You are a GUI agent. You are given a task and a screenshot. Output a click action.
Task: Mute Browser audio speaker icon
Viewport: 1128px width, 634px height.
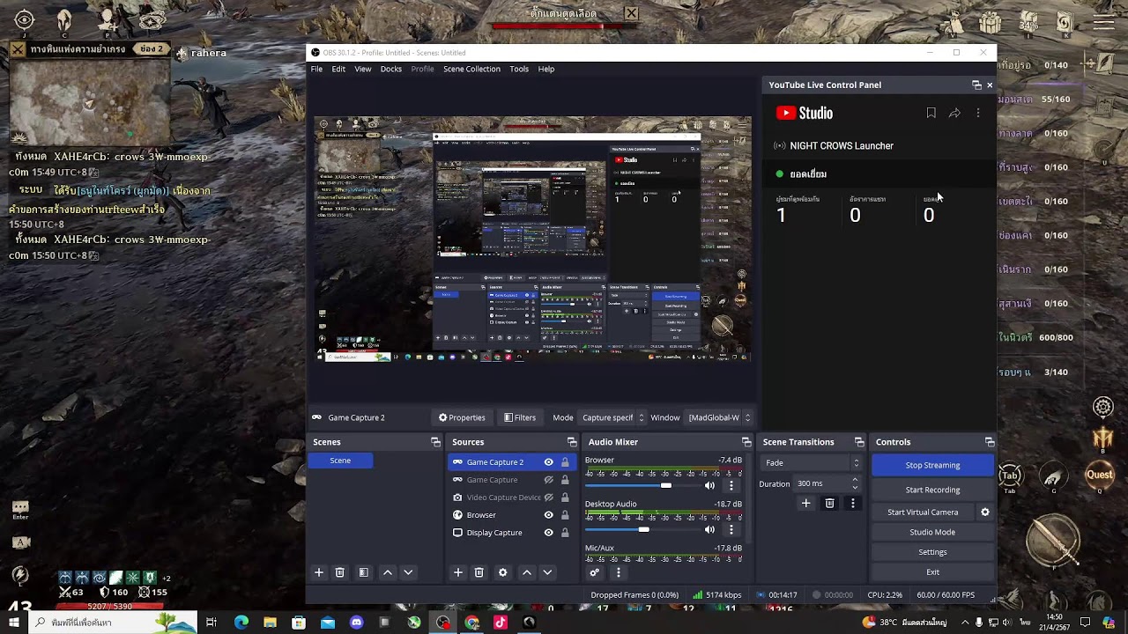(709, 485)
